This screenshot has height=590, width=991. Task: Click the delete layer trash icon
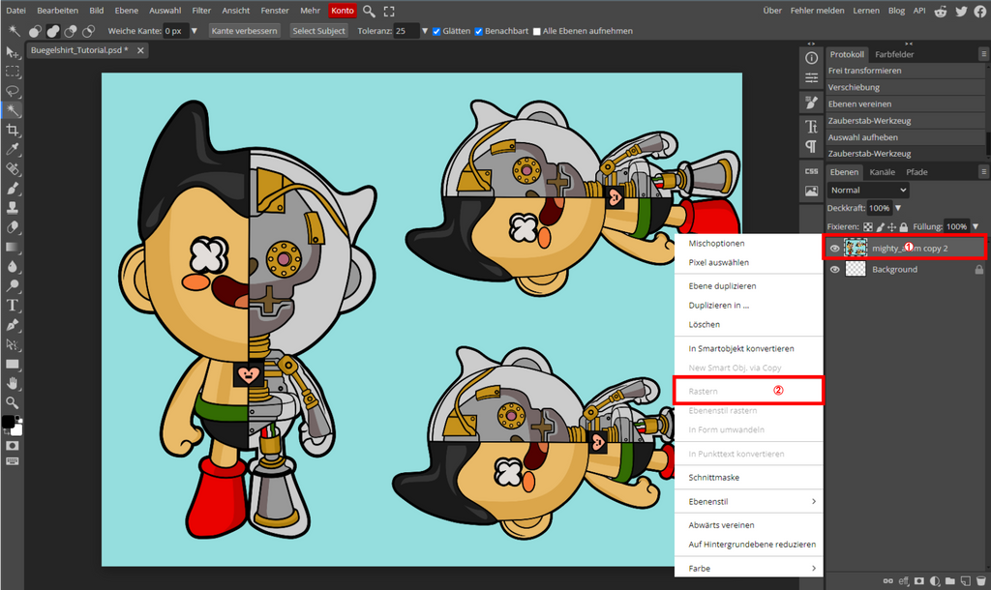pyautogui.click(x=981, y=580)
